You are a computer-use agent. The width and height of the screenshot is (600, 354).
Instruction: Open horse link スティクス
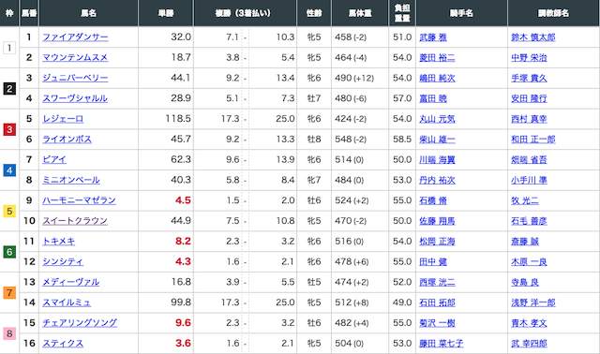pyautogui.click(x=63, y=344)
